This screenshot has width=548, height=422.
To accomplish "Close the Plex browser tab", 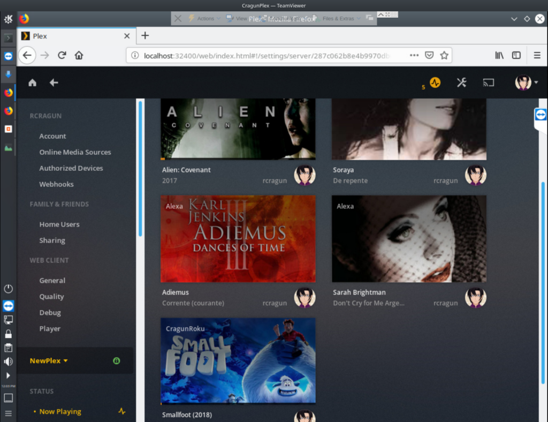I will 127,36.
